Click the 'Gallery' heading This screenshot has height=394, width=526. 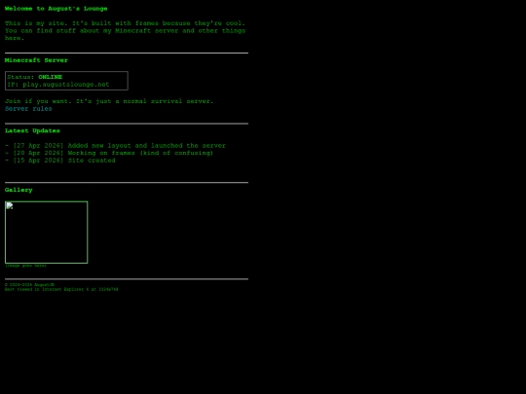click(x=19, y=190)
